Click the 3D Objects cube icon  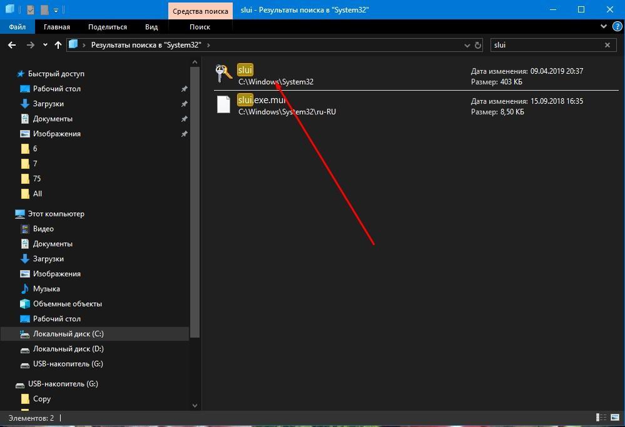pos(25,304)
